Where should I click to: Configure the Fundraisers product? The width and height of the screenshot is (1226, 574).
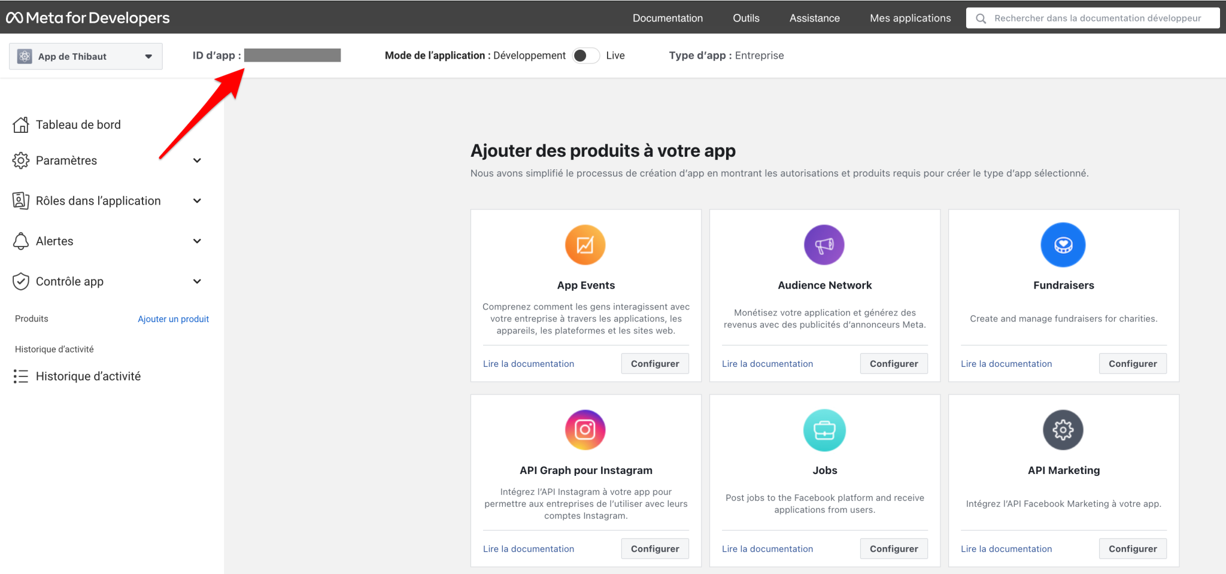click(1133, 363)
